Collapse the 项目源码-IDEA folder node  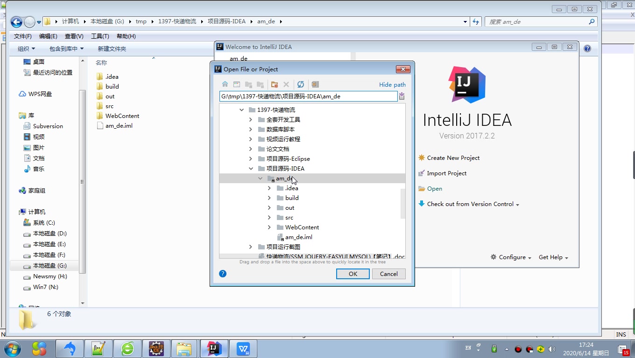(251, 169)
